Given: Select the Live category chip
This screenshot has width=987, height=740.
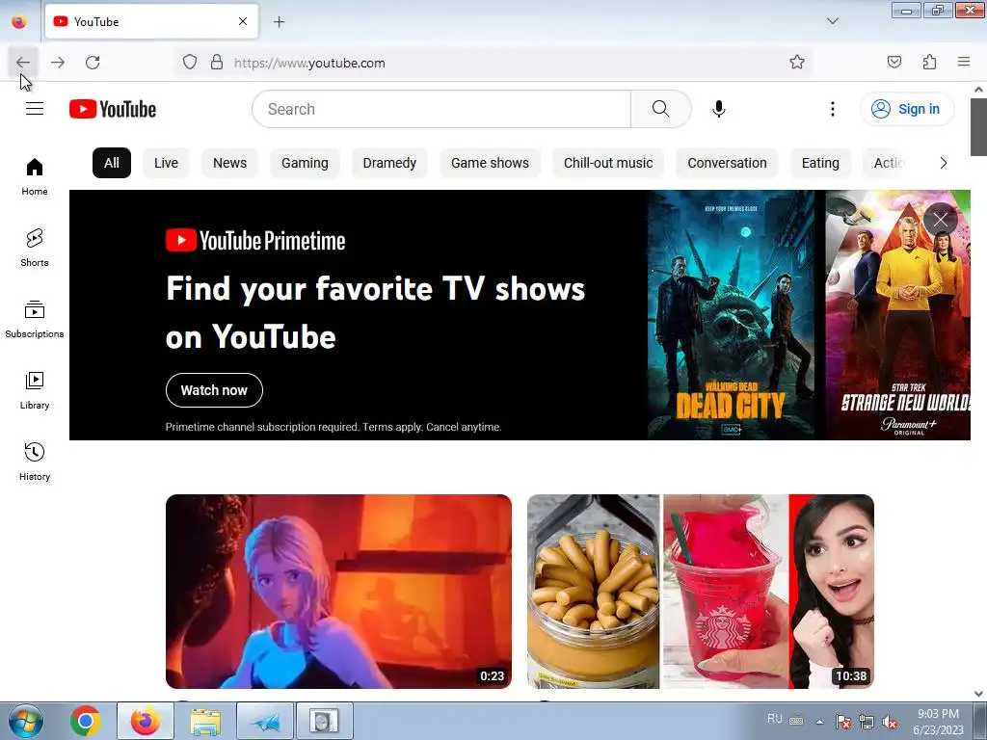Looking at the screenshot, I should (x=166, y=163).
